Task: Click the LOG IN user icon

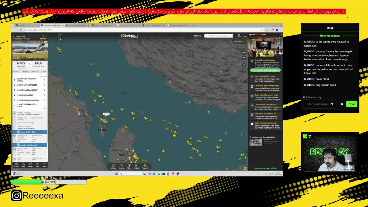Action: [239, 36]
